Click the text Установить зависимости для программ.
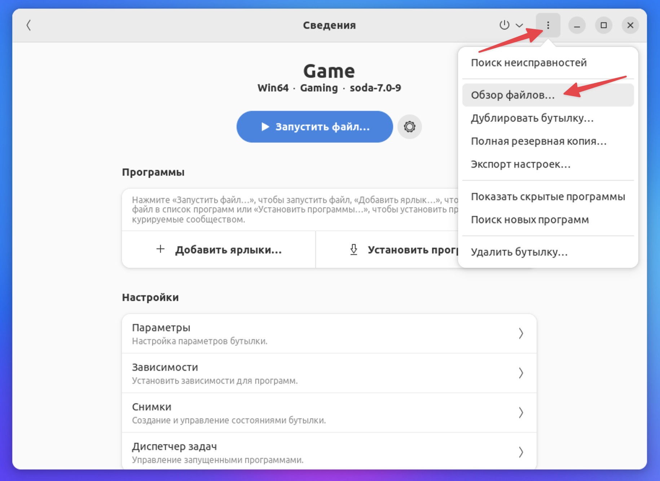660x481 pixels. 215,381
